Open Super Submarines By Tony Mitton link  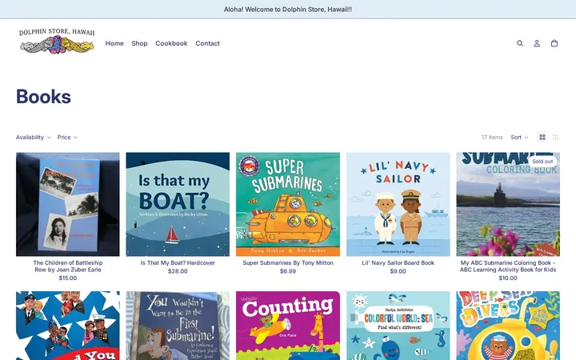pyautogui.click(x=288, y=262)
